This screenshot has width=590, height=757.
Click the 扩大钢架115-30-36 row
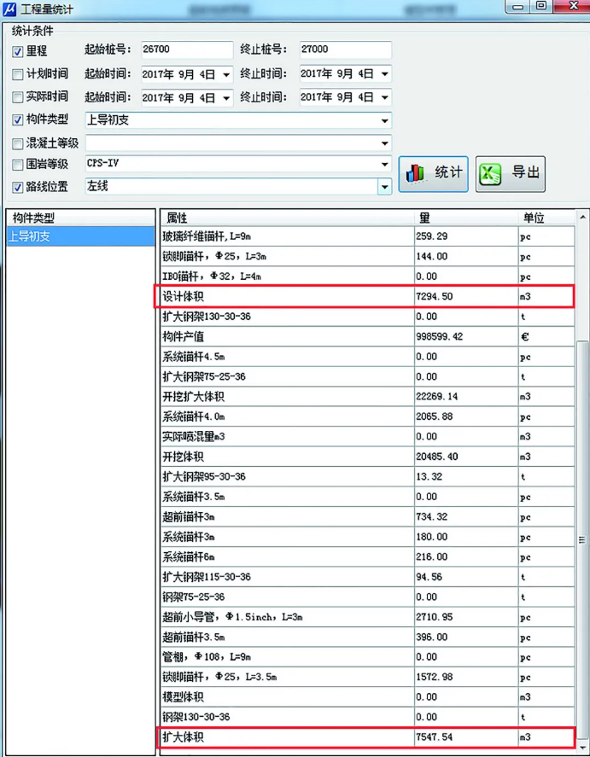[368, 577]
